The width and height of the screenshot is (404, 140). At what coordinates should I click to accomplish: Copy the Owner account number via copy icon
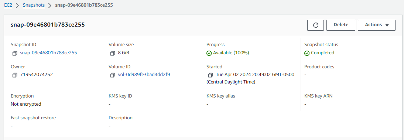point(15,75)
